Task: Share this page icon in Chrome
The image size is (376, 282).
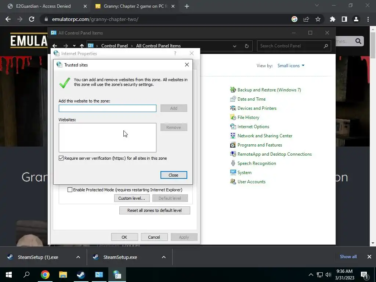Action: (306, 19)
